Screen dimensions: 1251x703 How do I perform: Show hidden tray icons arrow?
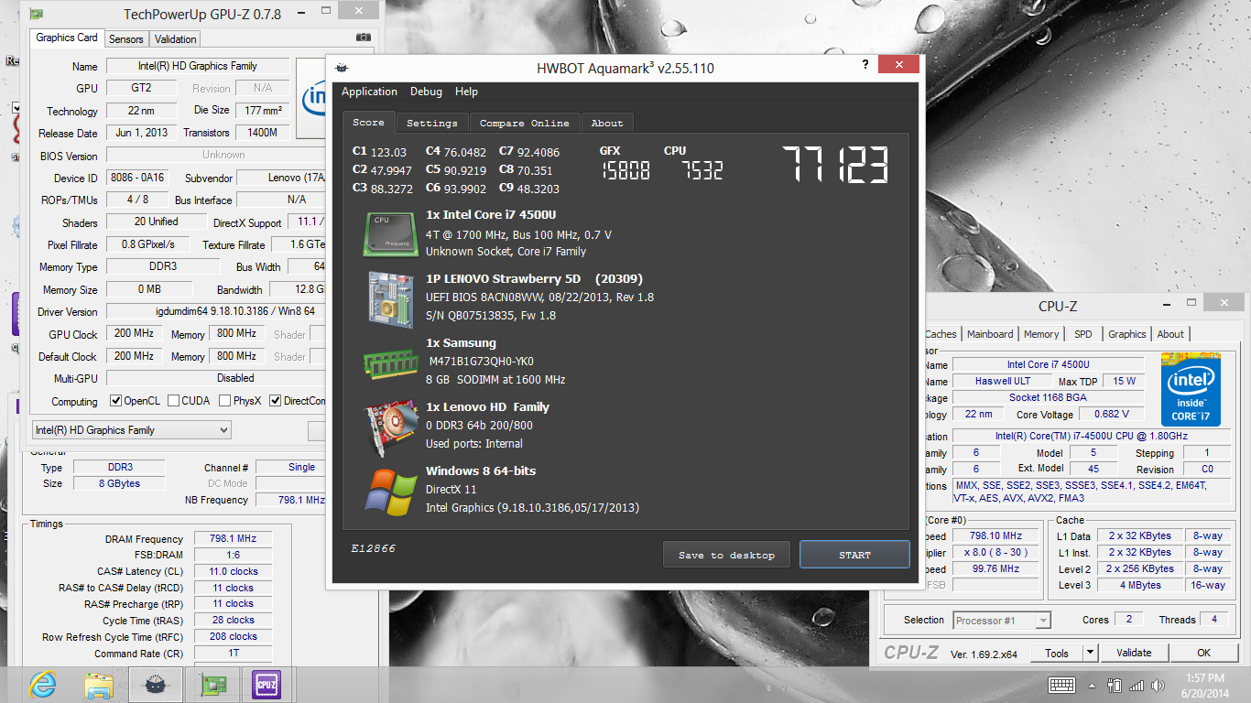point(1093,685)
